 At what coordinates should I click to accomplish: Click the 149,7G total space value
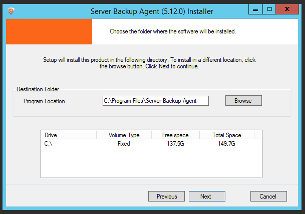[226, 144]
